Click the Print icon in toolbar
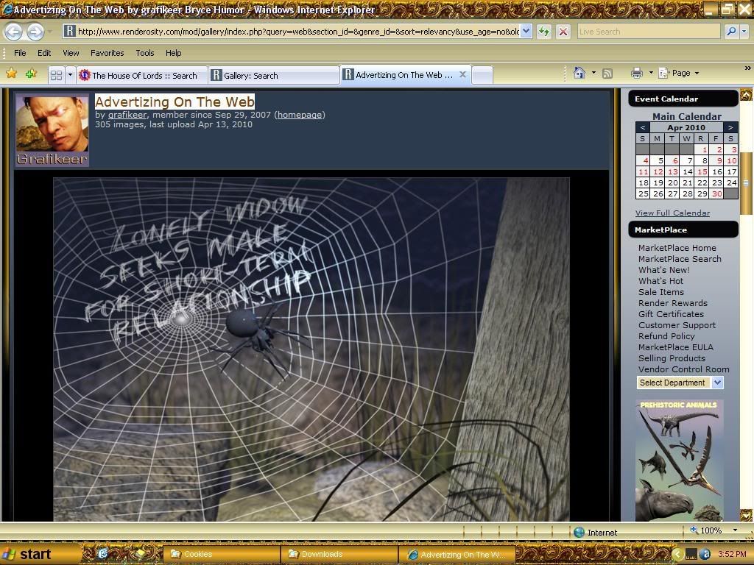 pos(636,73)
